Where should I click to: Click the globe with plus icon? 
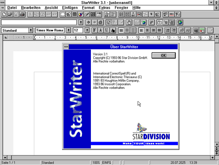143,22
